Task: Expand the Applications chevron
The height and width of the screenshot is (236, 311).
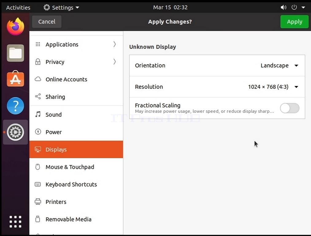Action: [115, 44]
